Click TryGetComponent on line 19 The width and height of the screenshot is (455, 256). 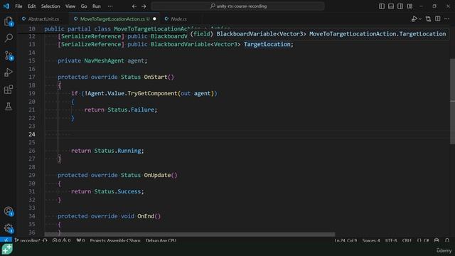point(152,93)
